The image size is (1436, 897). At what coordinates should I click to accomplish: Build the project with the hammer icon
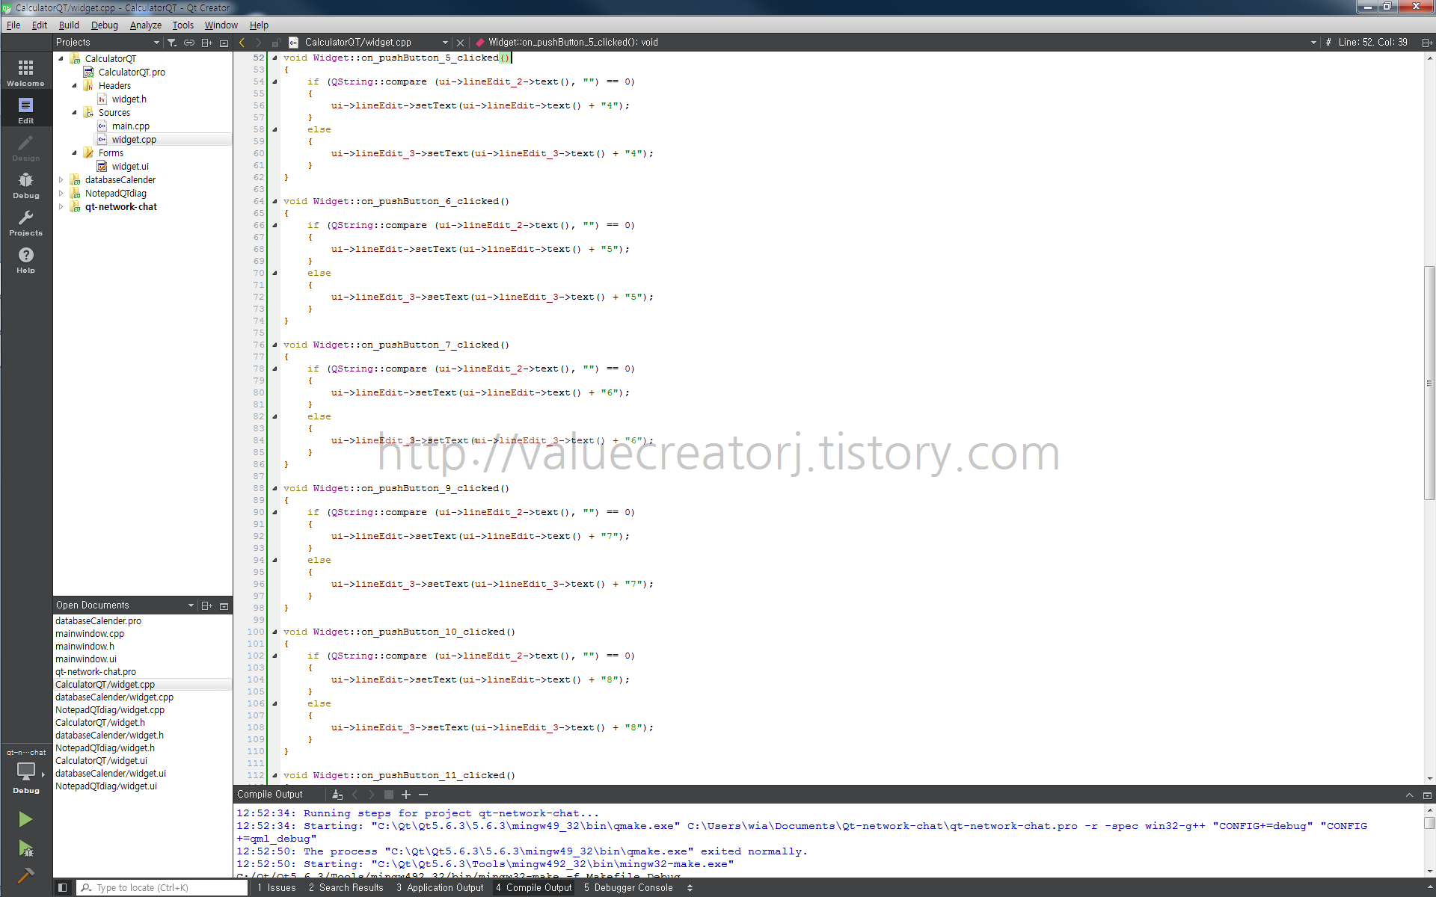coord(25,875)
